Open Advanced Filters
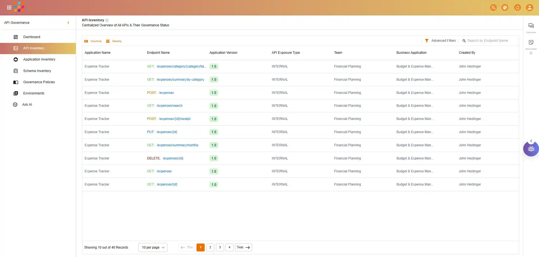 (x=440, y=41)
